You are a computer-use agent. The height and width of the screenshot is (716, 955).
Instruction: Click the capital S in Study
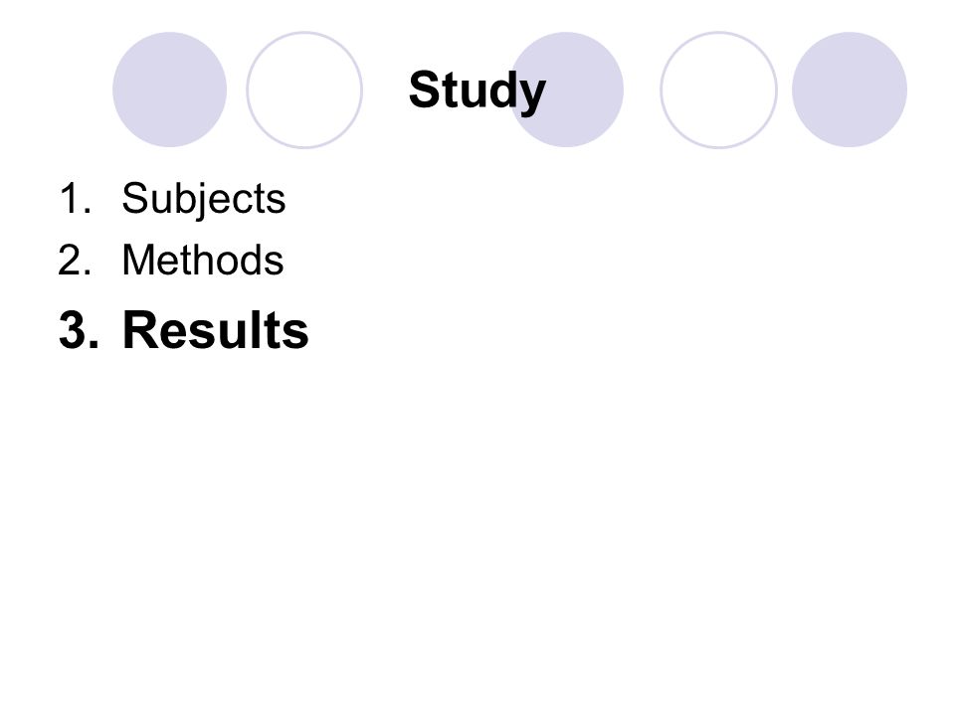[x=424, y=89]
